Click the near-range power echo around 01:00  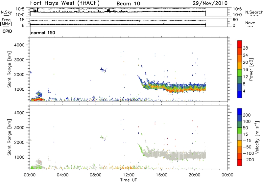pos(38,100)
